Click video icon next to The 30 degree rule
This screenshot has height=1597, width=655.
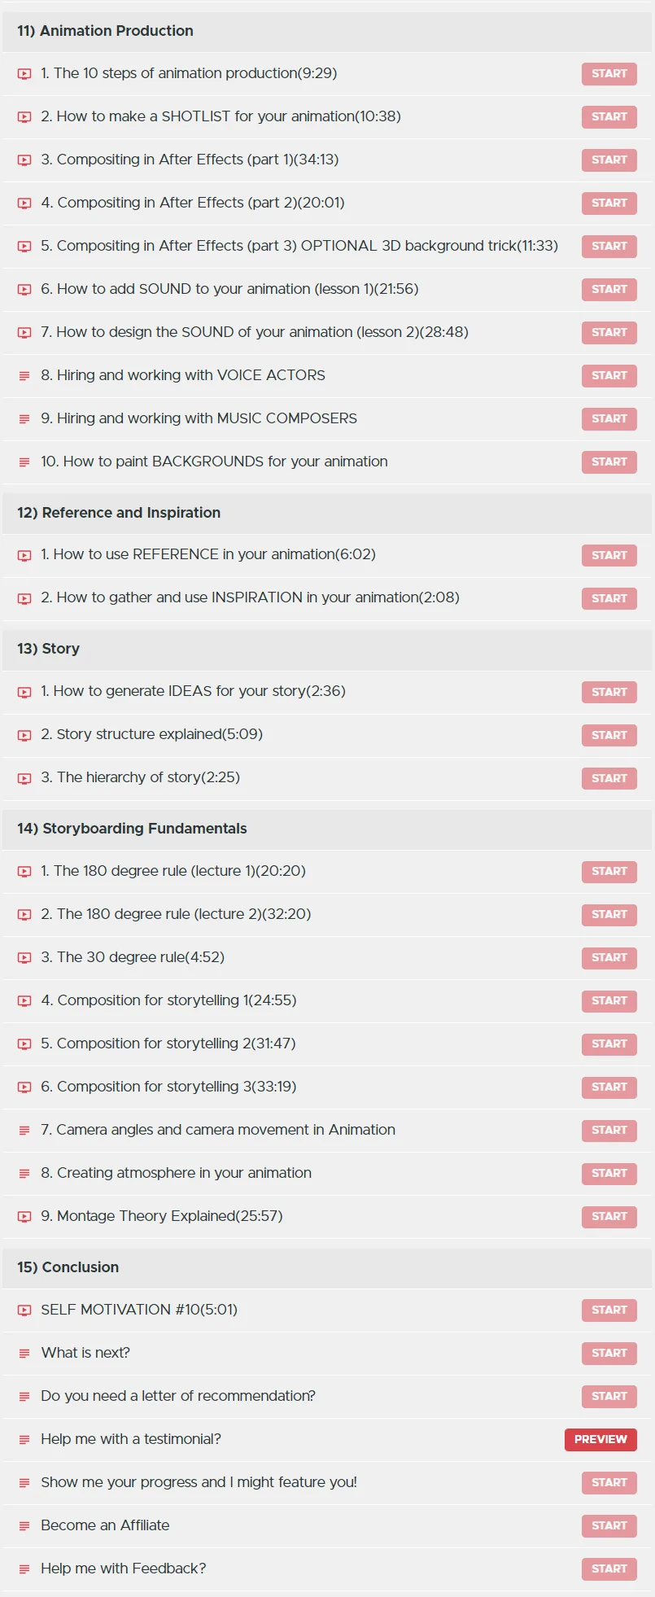point(24,958)
